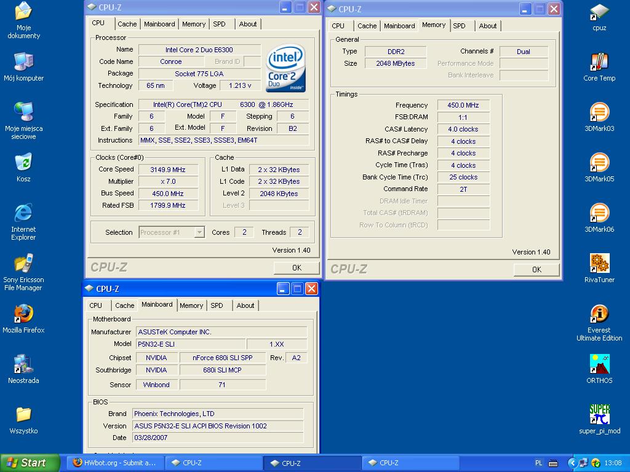Click the BIOS Date 03/28/2007 value

coord(218,438)
